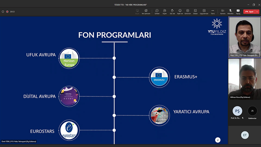Click the Paylaş share screen icon
The width and height of the screenshot is (261, 147).
click(x=238, y=11)
